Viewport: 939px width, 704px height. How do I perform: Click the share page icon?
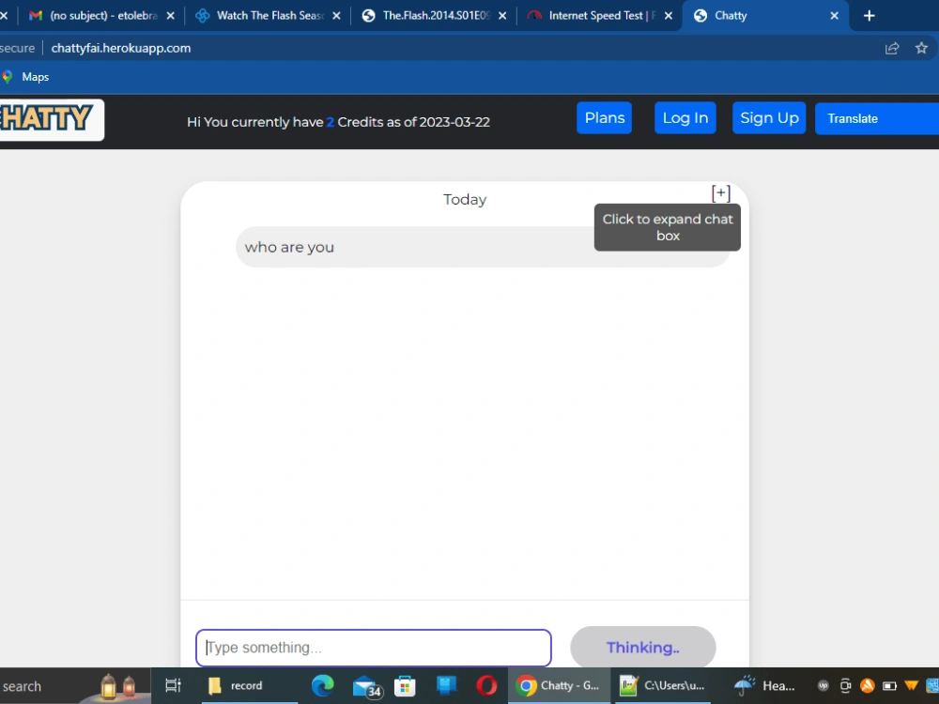pos(892,49)
